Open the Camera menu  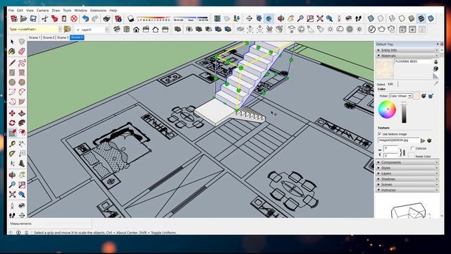tap(42, 11)
